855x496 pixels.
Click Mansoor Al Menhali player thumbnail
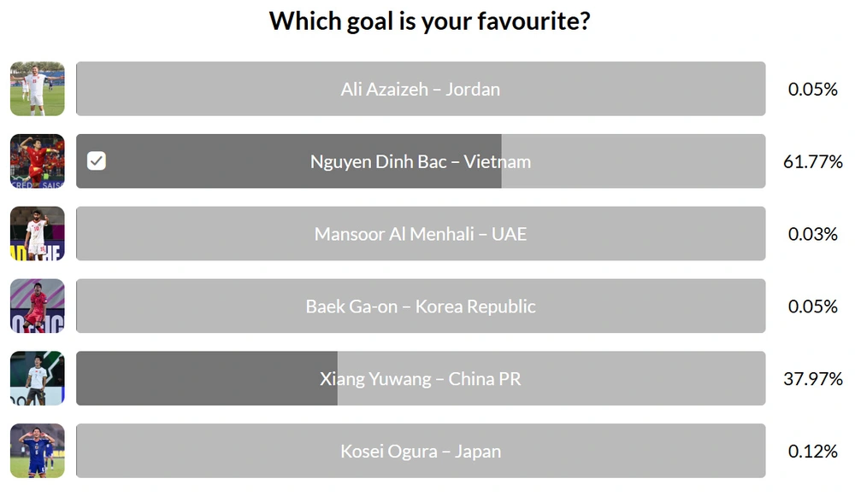(37, 234)
